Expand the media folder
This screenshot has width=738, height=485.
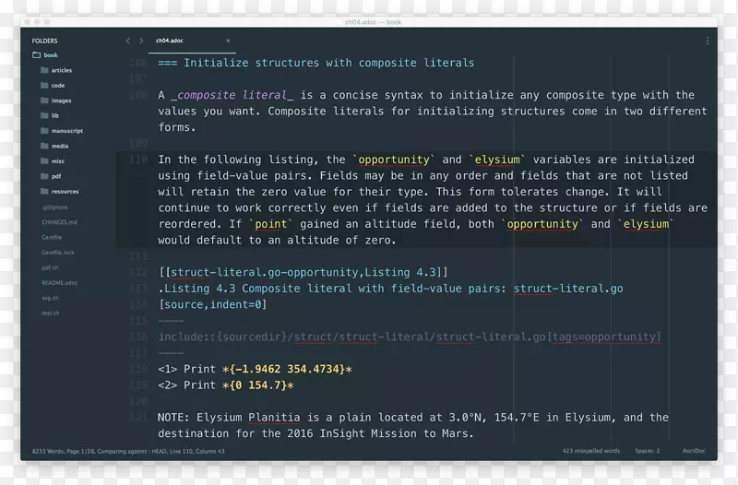[x=60, y=146]
